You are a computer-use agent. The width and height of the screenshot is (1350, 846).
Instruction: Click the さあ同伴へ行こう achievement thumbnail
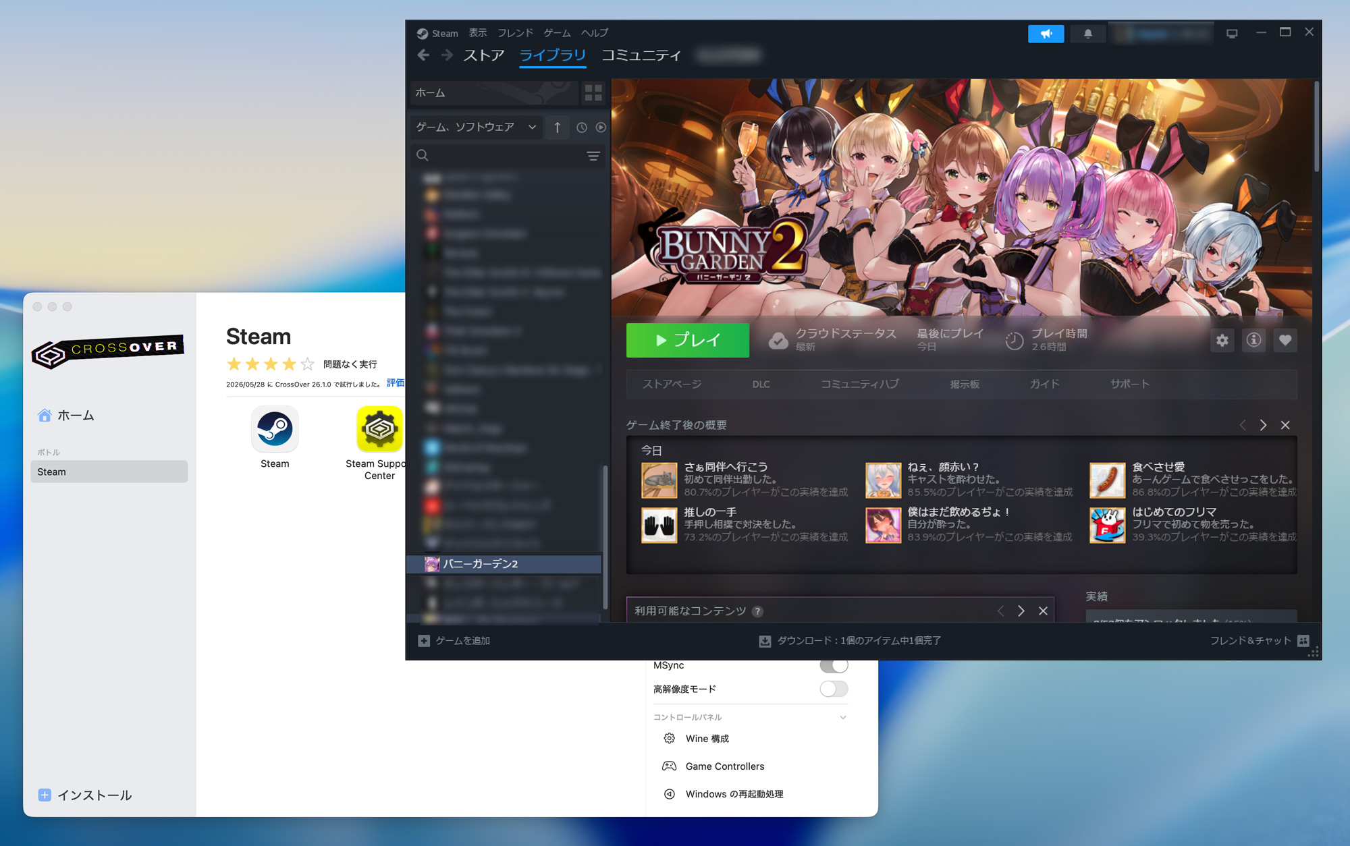point(659,480)
